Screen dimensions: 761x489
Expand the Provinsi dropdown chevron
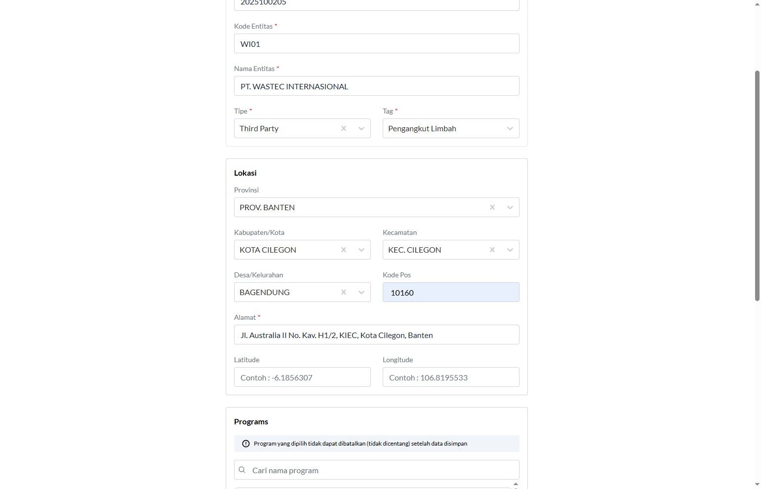pyautogui.click(x=510, y=207)
